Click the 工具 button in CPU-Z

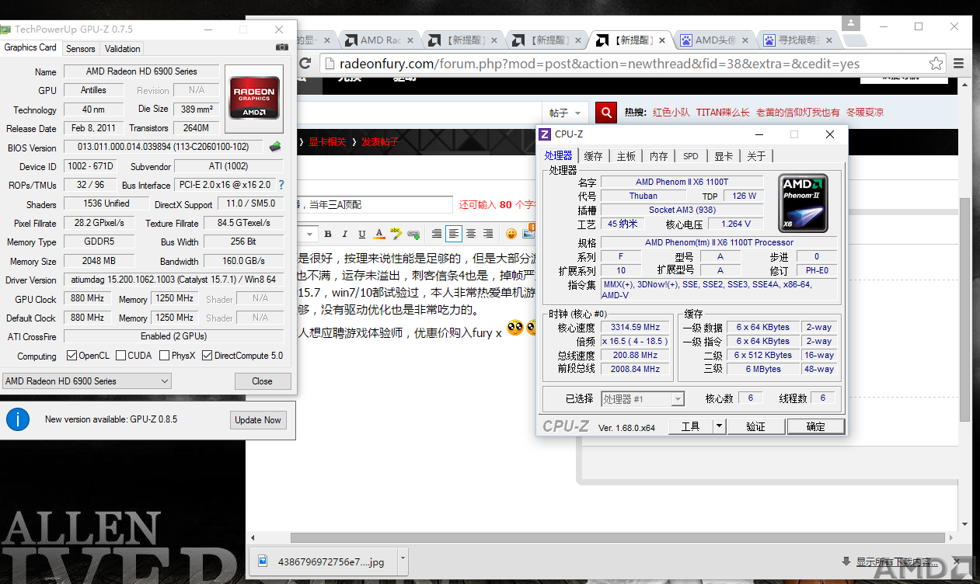690,426
